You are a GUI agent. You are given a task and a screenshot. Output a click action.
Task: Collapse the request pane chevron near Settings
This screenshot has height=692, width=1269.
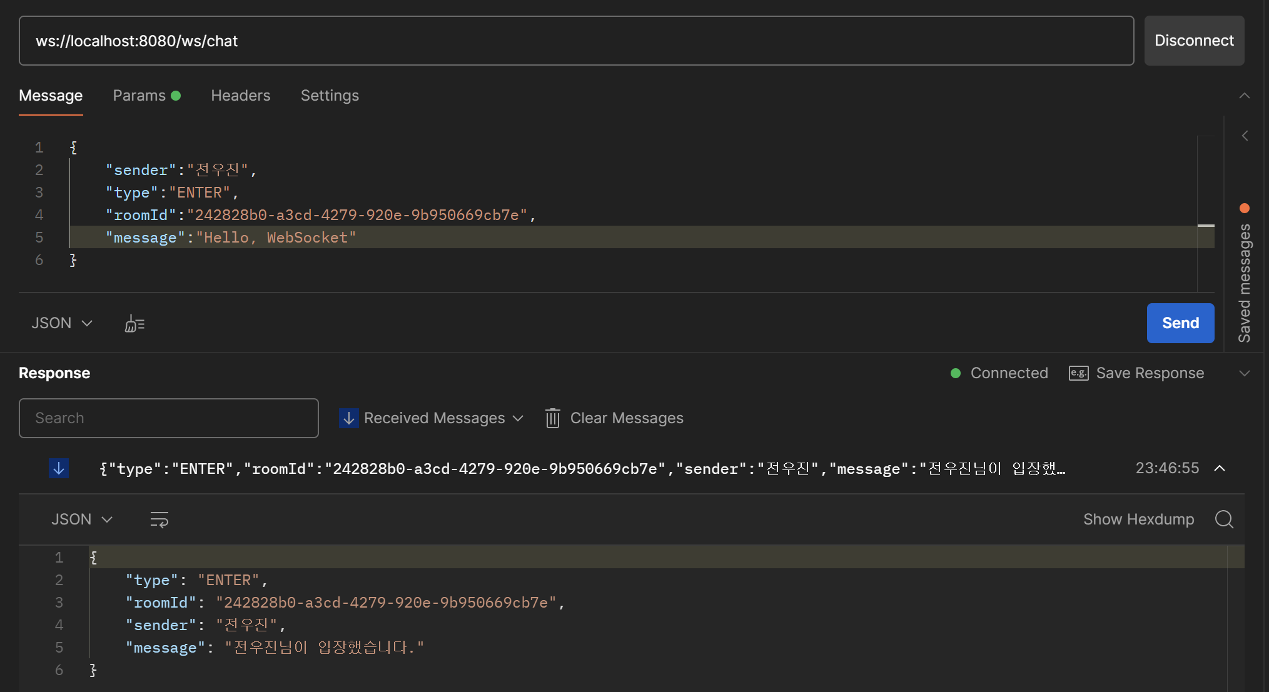(x=1245, y=96)
